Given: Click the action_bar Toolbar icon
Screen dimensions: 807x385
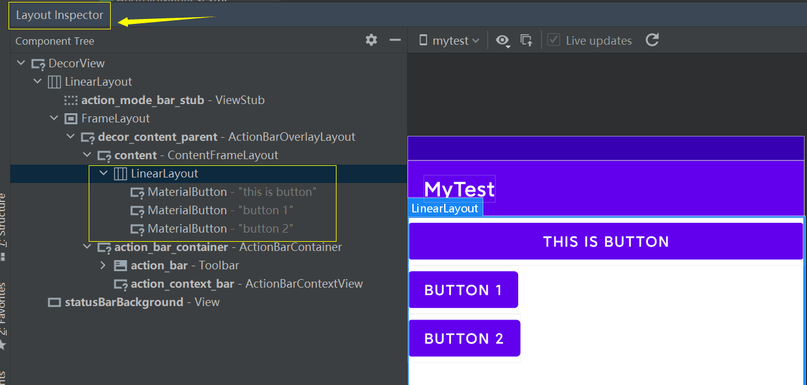Looking at the screenshot, I should pos(121,265).
